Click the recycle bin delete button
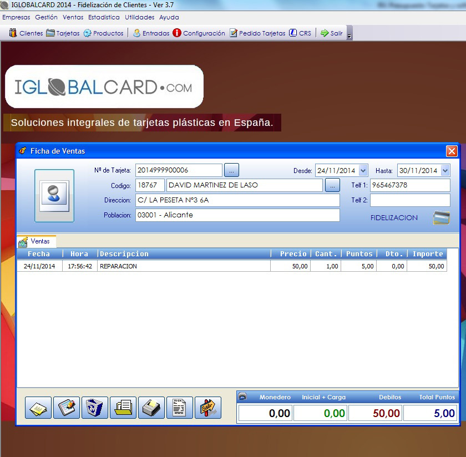This screenshot has width=466, height=457. [95, 408]
